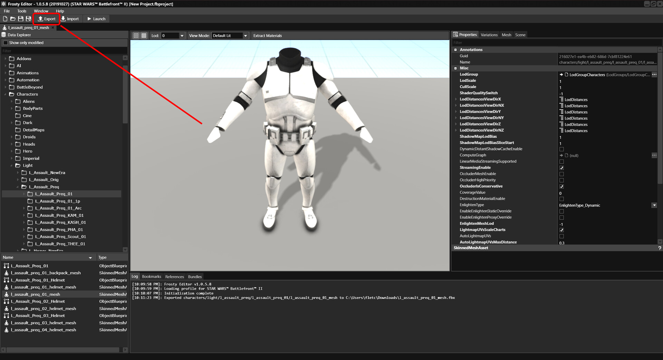Screen dimensions: 663x360
Task: Uncheck OccluderIsConservative checkbox
Action: 561,186
